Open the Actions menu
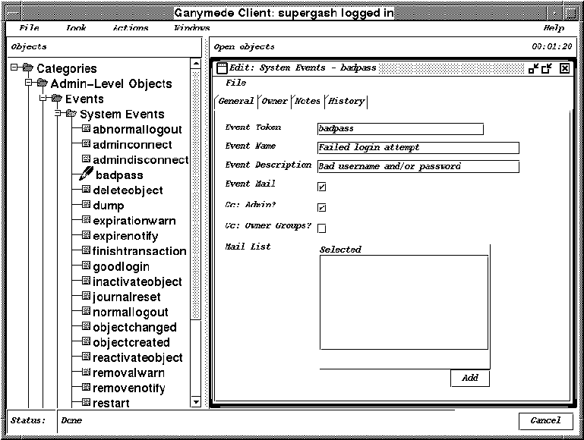The width and height of the screenshot is (584, 440). tap(130, 28)
